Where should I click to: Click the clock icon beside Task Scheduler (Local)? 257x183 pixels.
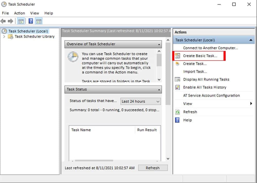tap(4, 31)
